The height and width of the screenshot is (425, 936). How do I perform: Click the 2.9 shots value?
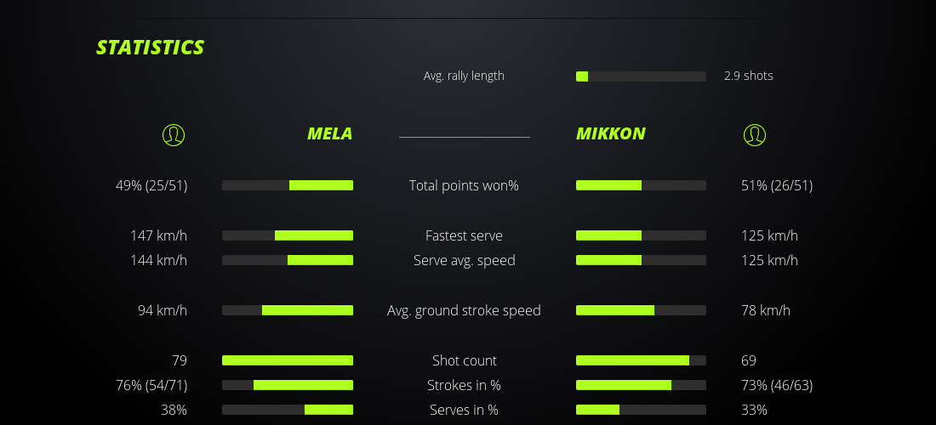pyautogui.click(x=749, y=76)
